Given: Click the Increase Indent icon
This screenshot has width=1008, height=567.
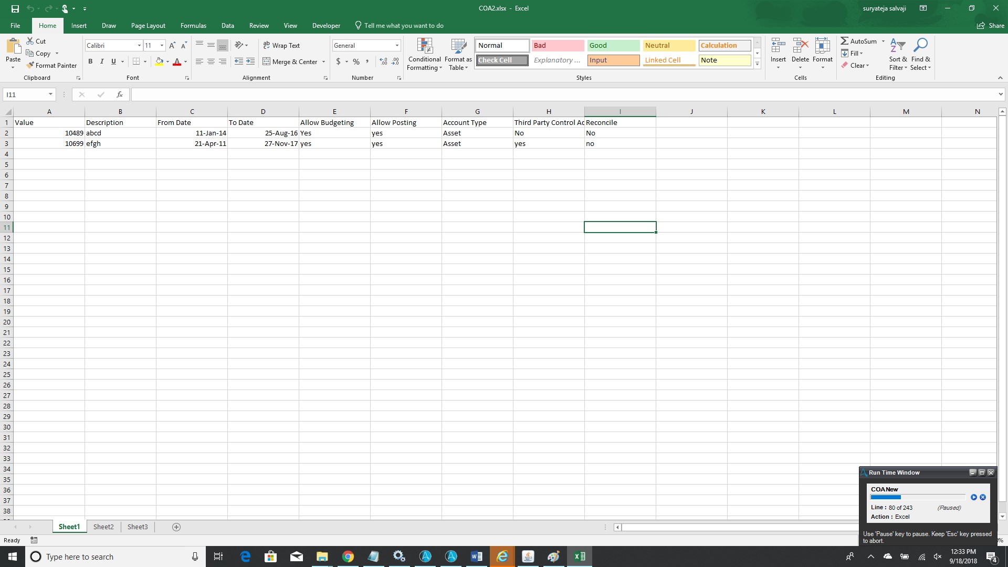Looking at the screenshot, I should [x=250, y=62].
